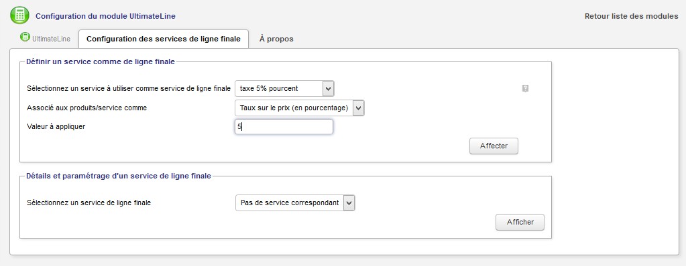Click the label Sélectionnez un service à utiliser
Image resolution: width=686 pixels, height=266 pixels.
click(129, 88)
